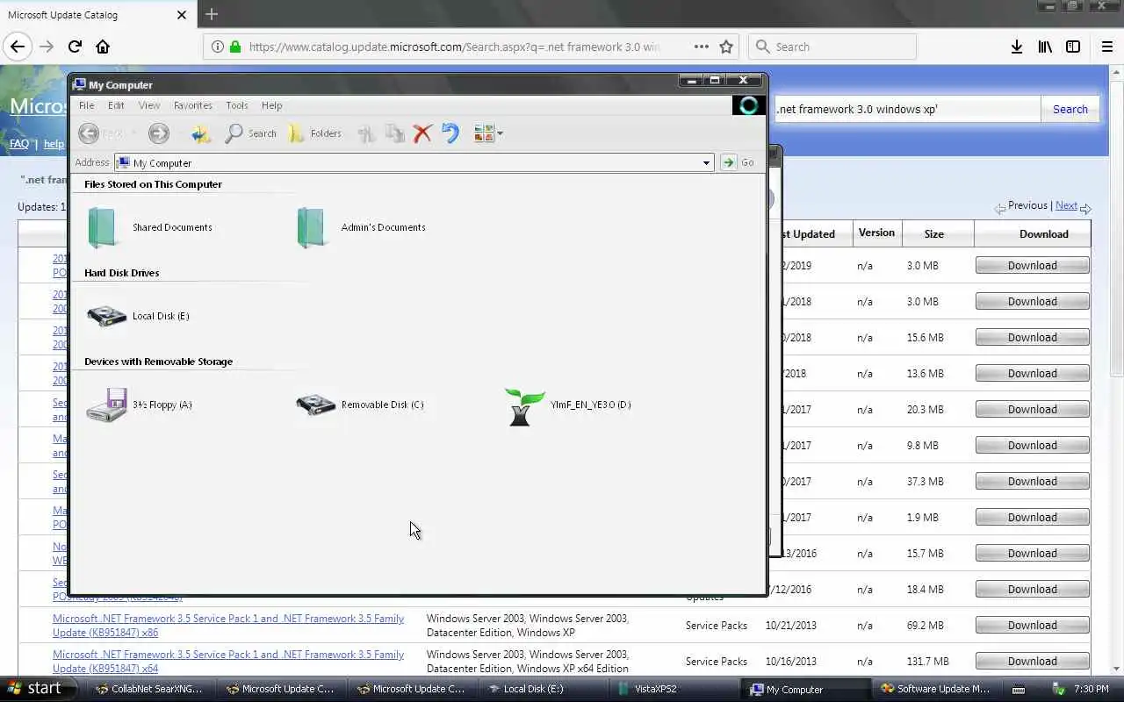Click the Copy To toolbar icon
The image size is (1124, 702).
395,133
